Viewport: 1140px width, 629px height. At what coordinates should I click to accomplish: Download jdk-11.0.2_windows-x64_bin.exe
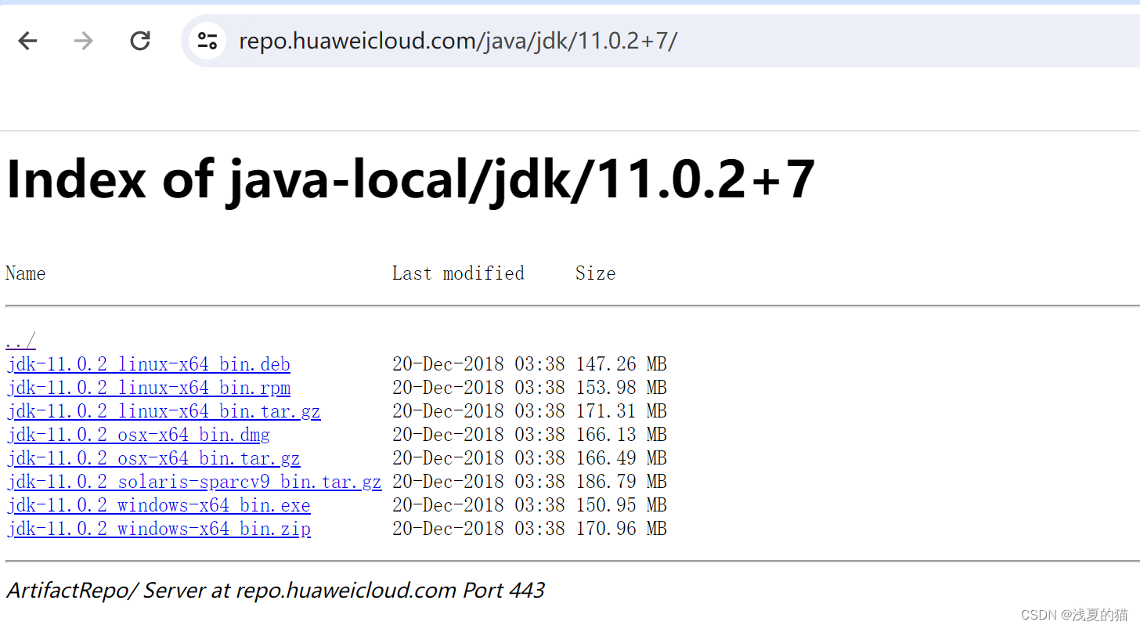pos(159,505)
